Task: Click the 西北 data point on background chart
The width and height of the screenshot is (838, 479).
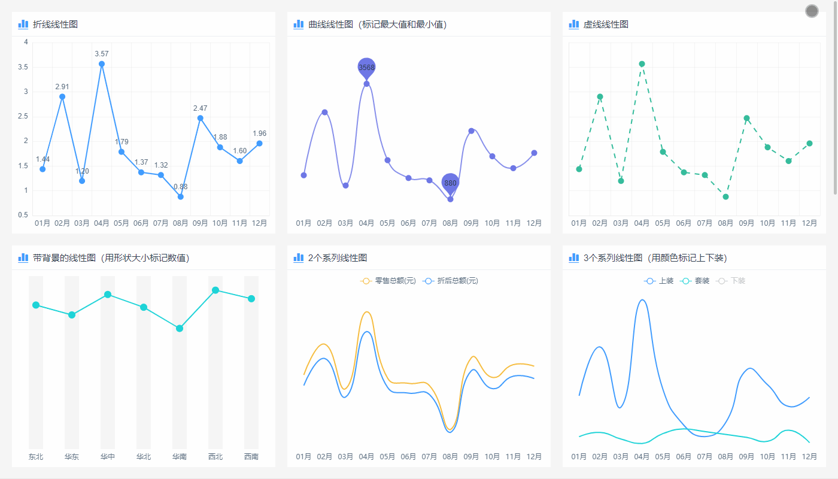Action: (215, 290)
